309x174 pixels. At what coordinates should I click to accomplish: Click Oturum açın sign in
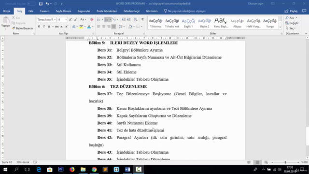255,4
